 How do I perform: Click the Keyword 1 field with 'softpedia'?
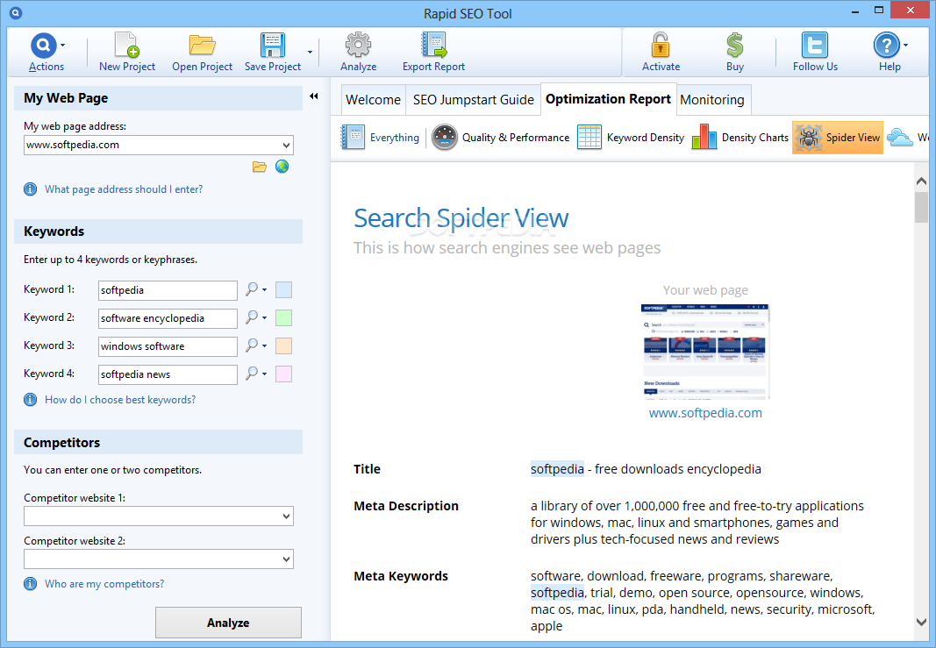(168, 290)
